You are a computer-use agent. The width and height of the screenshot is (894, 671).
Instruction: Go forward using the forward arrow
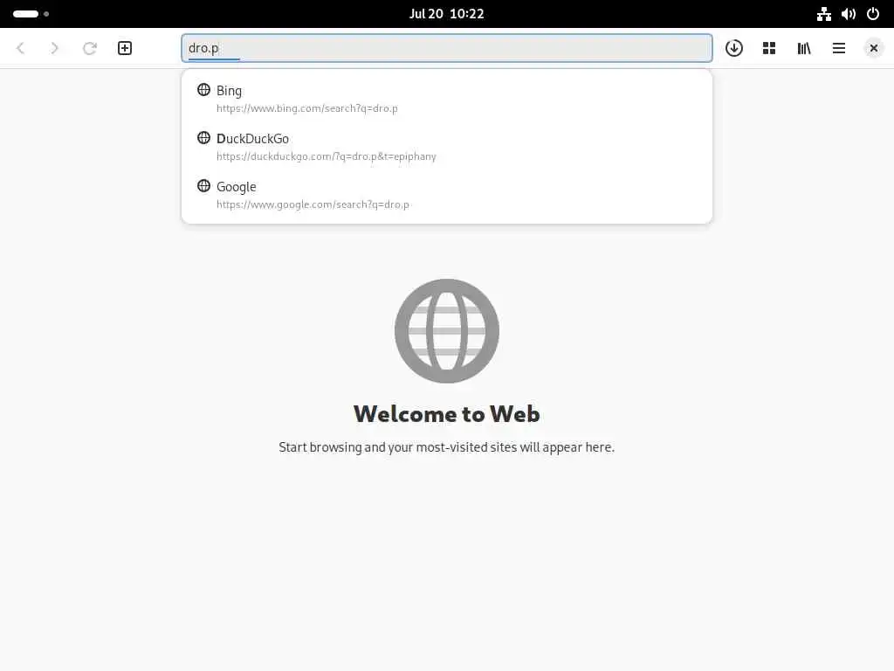coord(55,48)
